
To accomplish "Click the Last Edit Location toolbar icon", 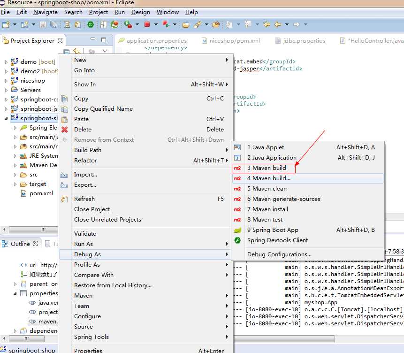I will click(267, 24).
